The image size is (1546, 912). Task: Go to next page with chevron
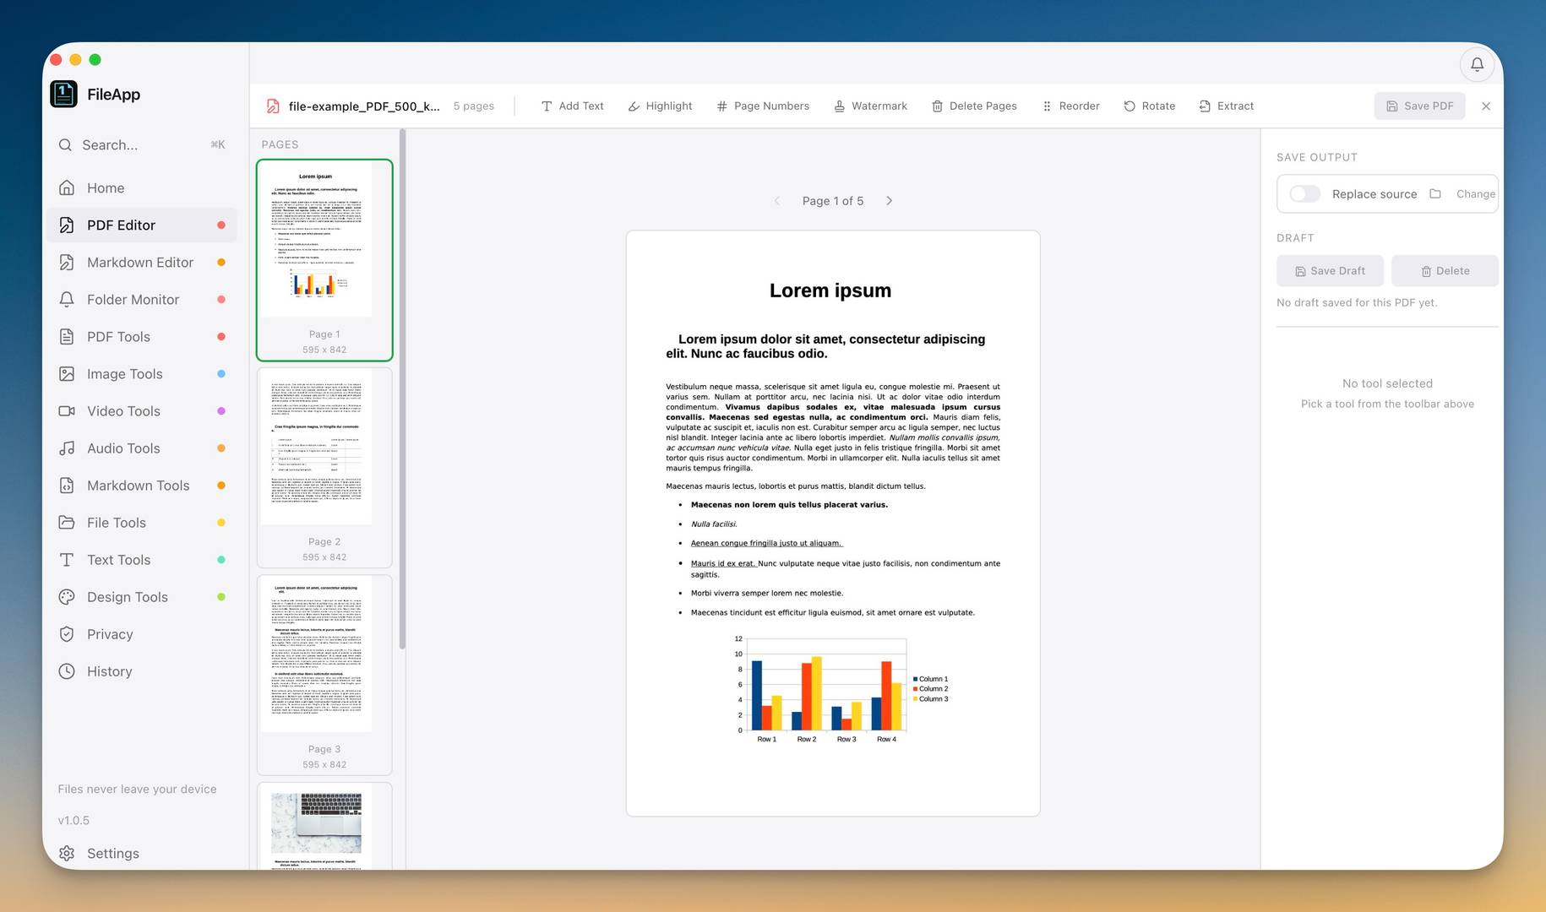coord(889,201)
